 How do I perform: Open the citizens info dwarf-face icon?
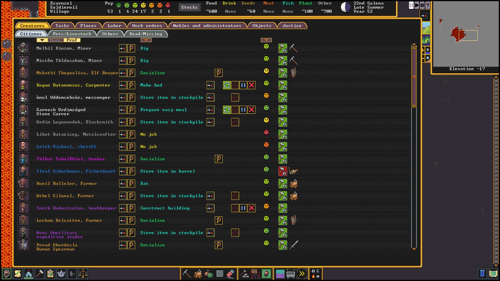pyautogui.click(x=7, y=274)
